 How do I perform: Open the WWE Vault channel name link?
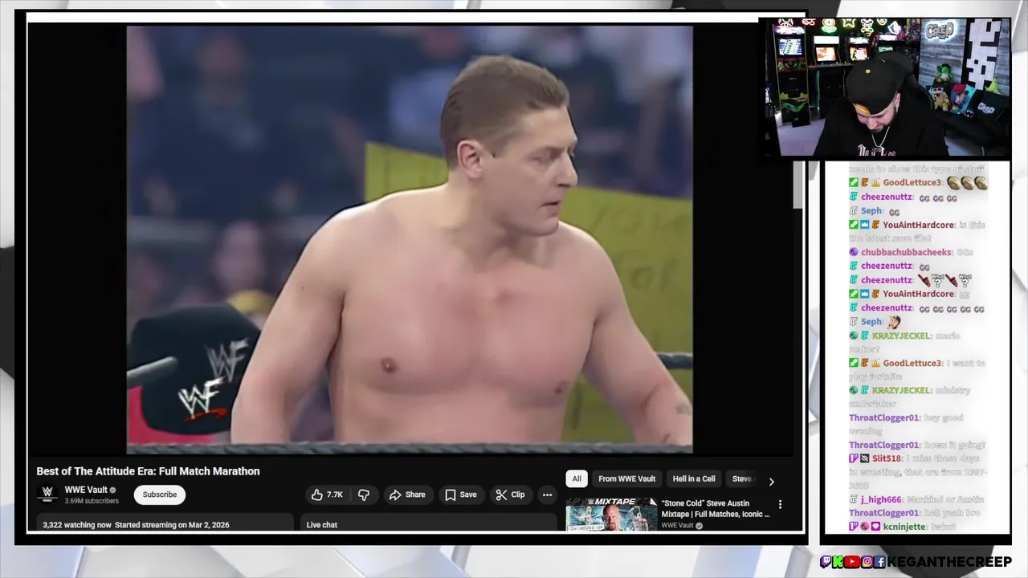86,490
